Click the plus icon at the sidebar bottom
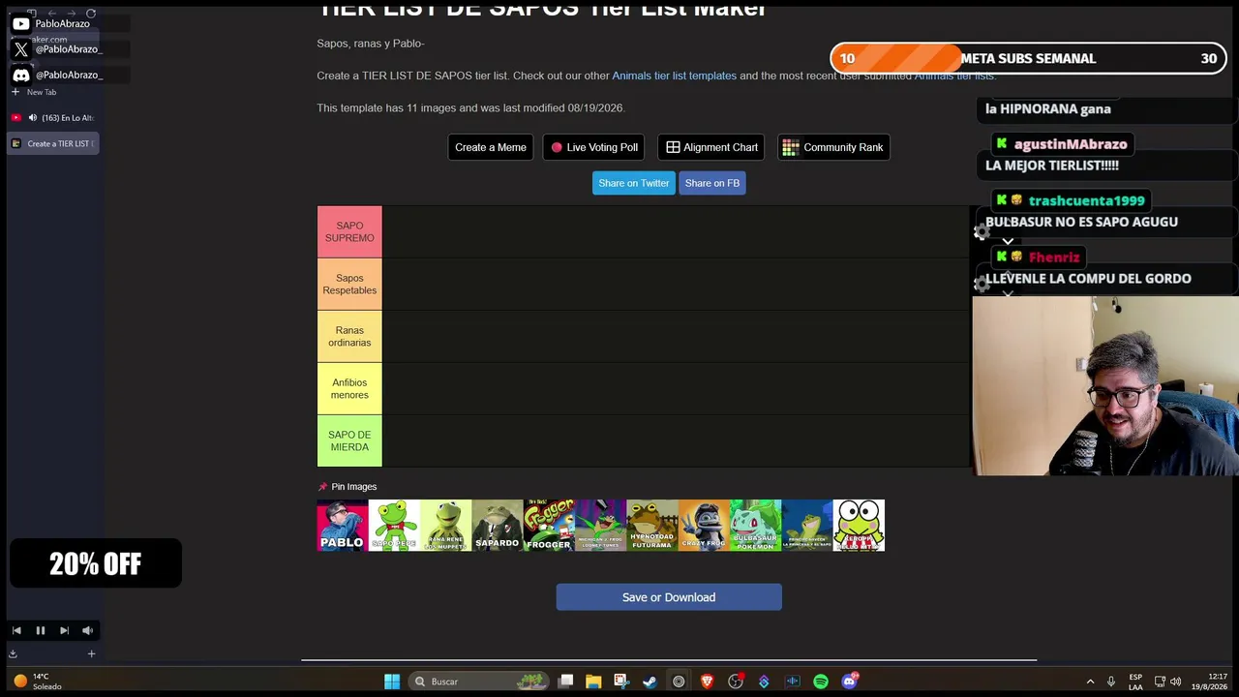This screenshot has width=1239, height=697. pyautogui.click(x=91, y=654)
